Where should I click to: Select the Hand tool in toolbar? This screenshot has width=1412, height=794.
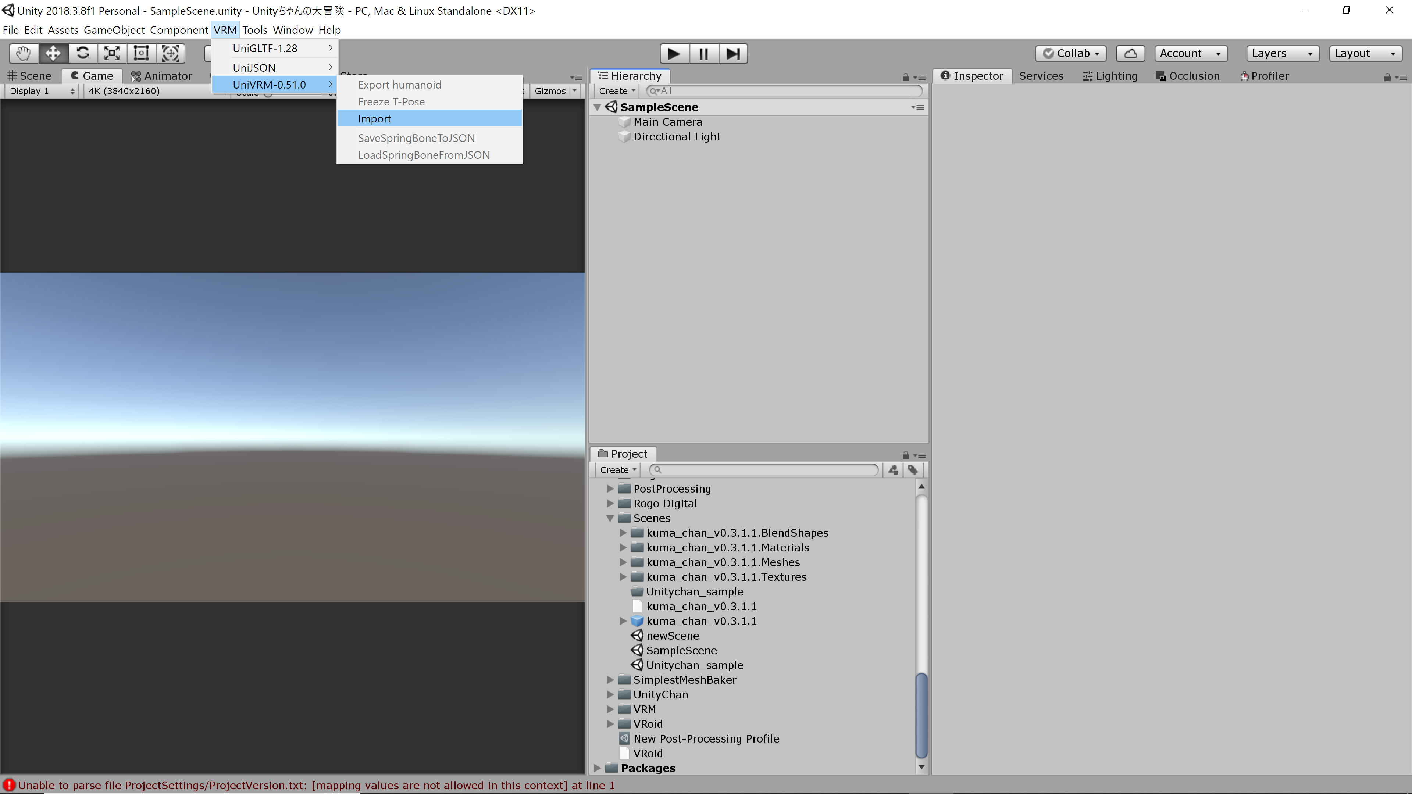pos(24,53)
